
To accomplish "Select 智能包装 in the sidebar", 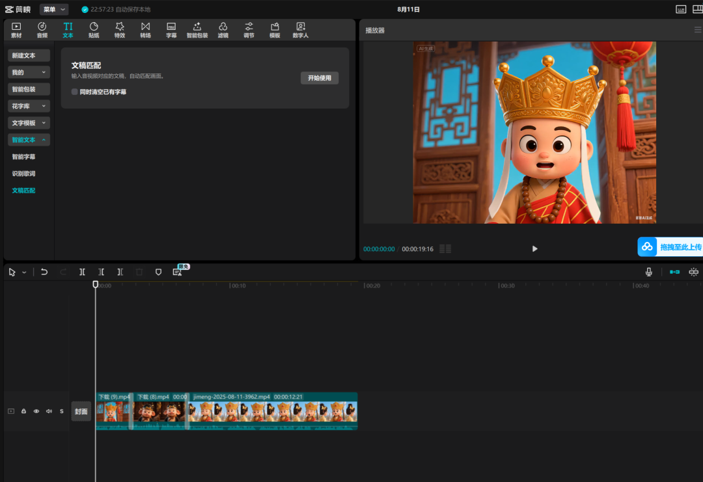I will click(x=29, y=89).
